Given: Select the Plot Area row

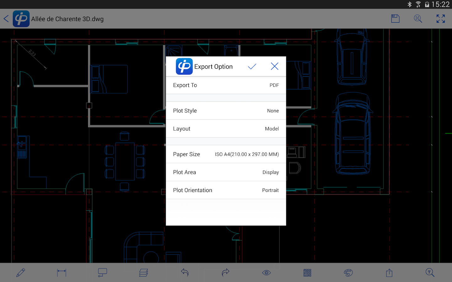Looking at the screenshot, I should coord(226,172).
